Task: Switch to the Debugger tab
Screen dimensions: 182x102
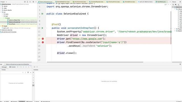Action: pyautogui.click(x=4, y=67)
